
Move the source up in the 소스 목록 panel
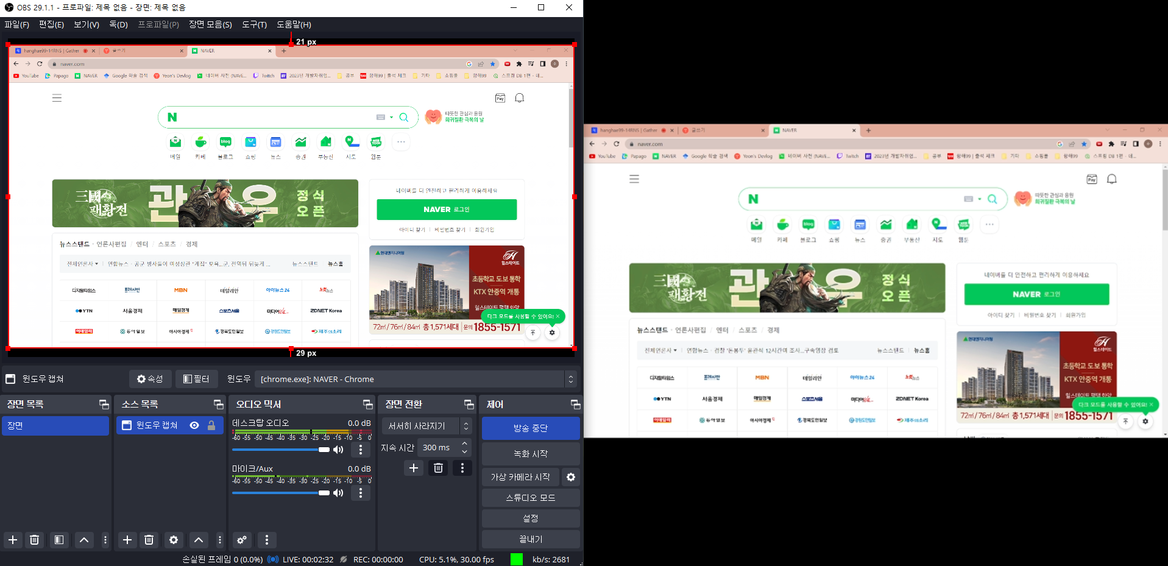pos(199,540)
